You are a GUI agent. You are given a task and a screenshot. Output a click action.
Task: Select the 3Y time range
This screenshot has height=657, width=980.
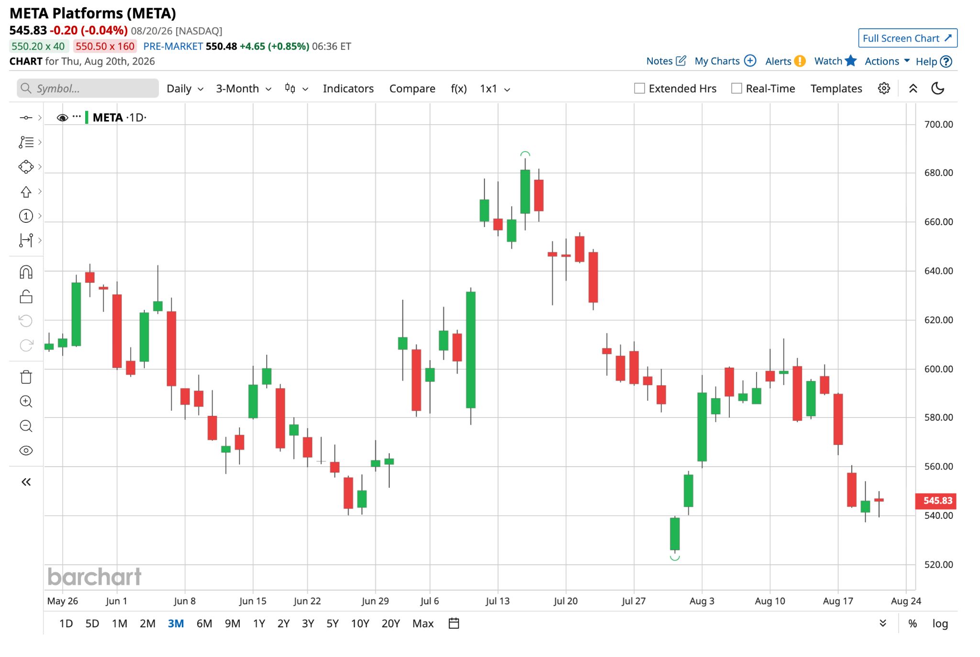pos(308,624)
